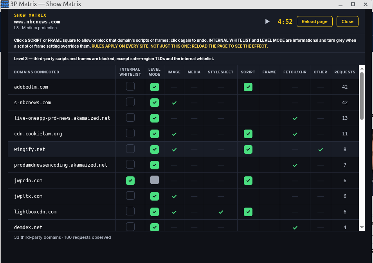This screenshot has width=373, height=263.
Task: Click the image checkmark for lightboxcdn.com
Action: point(175,212)
